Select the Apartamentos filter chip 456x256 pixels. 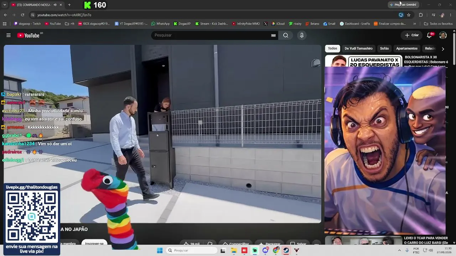coord(407,48)
